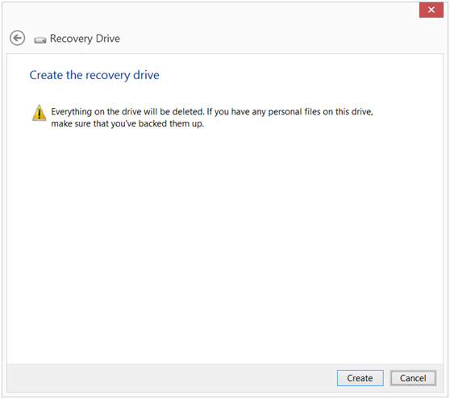Screen dimensions: 450x399
Task: Click the words backed them up
Action: click(x=171, y=124)
